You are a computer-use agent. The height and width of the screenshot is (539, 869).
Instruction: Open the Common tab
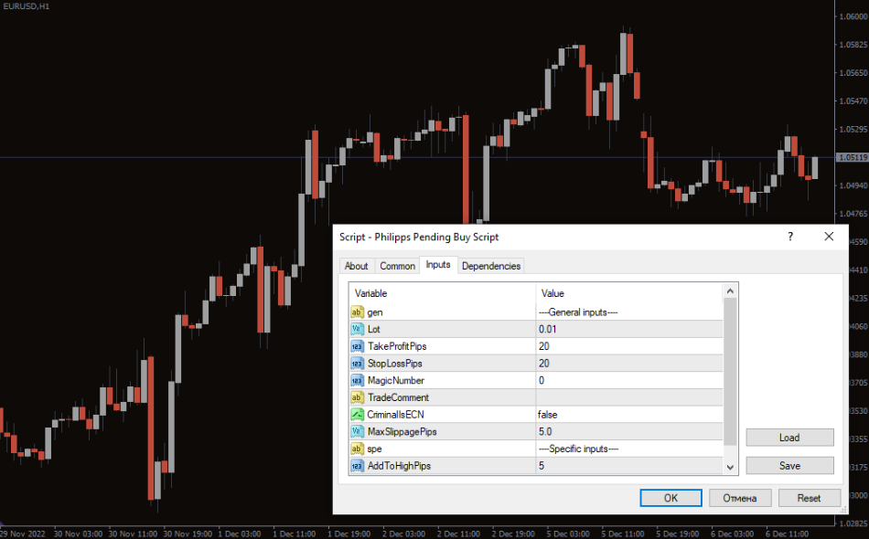(397, 266)
